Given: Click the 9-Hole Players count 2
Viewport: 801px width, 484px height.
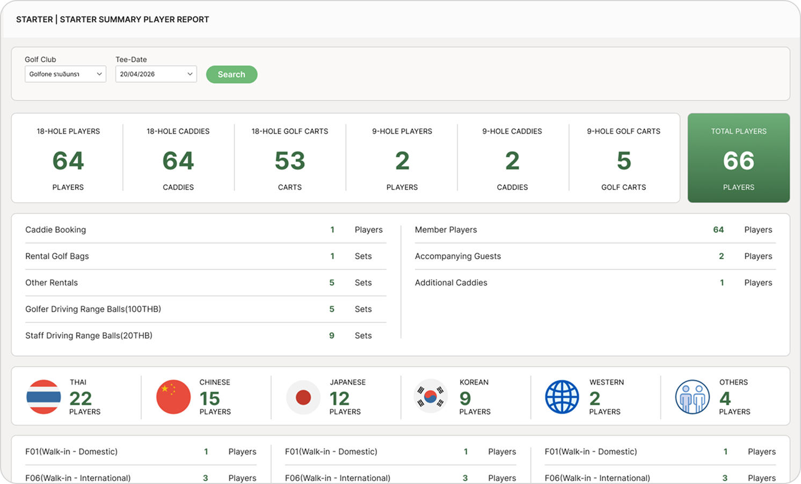Looking at the screenshot, I should tap(402, 161).
